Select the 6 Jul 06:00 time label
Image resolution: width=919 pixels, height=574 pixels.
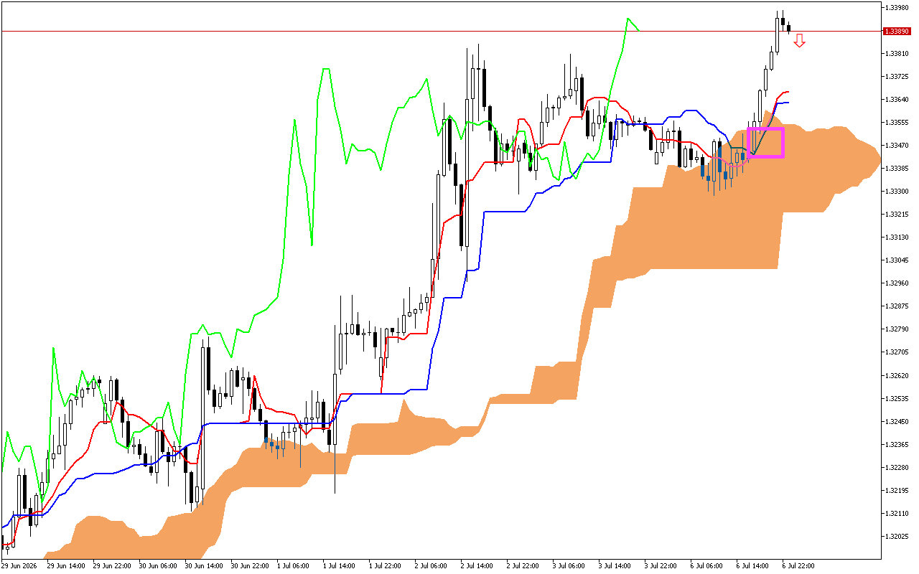tap(706, 566)
